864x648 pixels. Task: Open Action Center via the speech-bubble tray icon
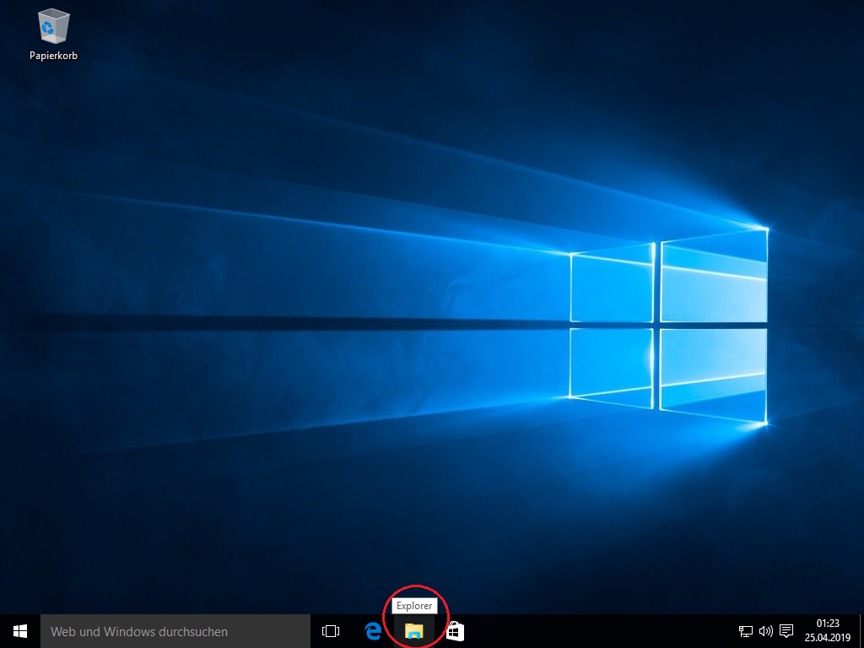(x=786, y=630)
